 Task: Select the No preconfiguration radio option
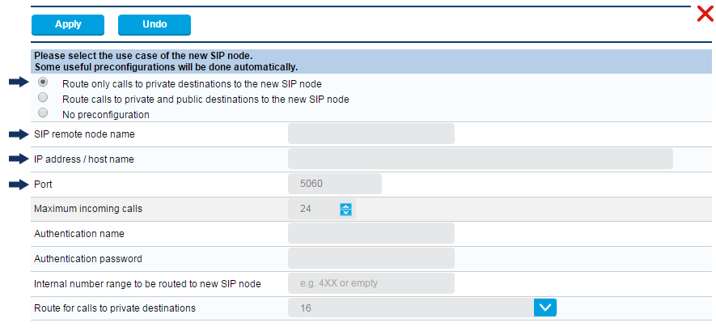(43, 113)
